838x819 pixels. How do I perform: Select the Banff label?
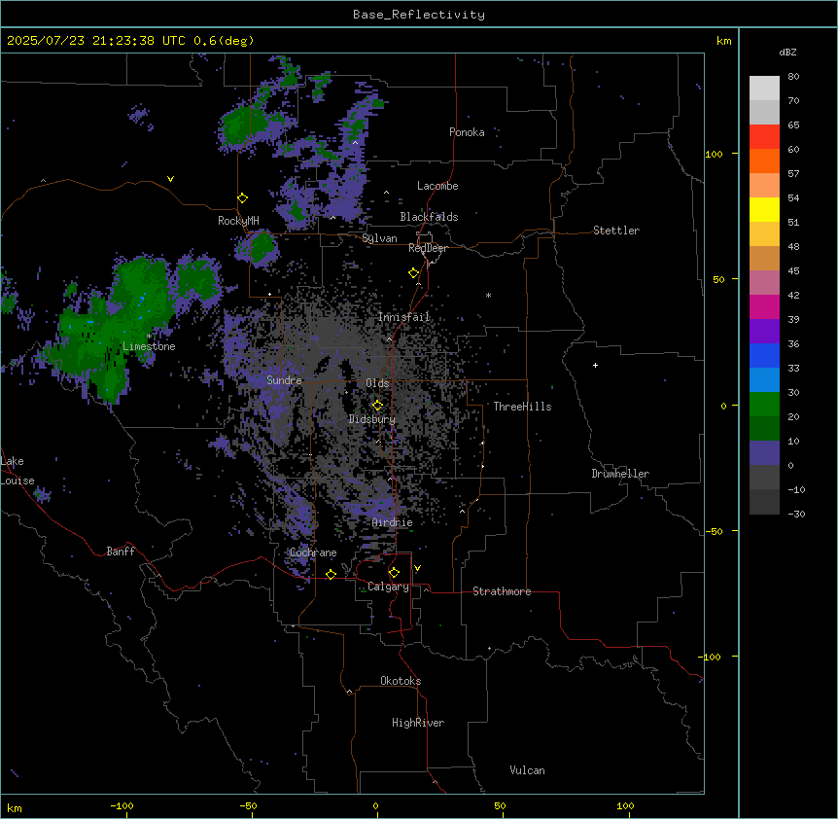pos(121,552)
